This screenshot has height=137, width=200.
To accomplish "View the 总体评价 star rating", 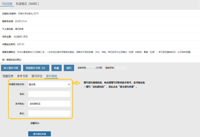I will pos(91,68).
